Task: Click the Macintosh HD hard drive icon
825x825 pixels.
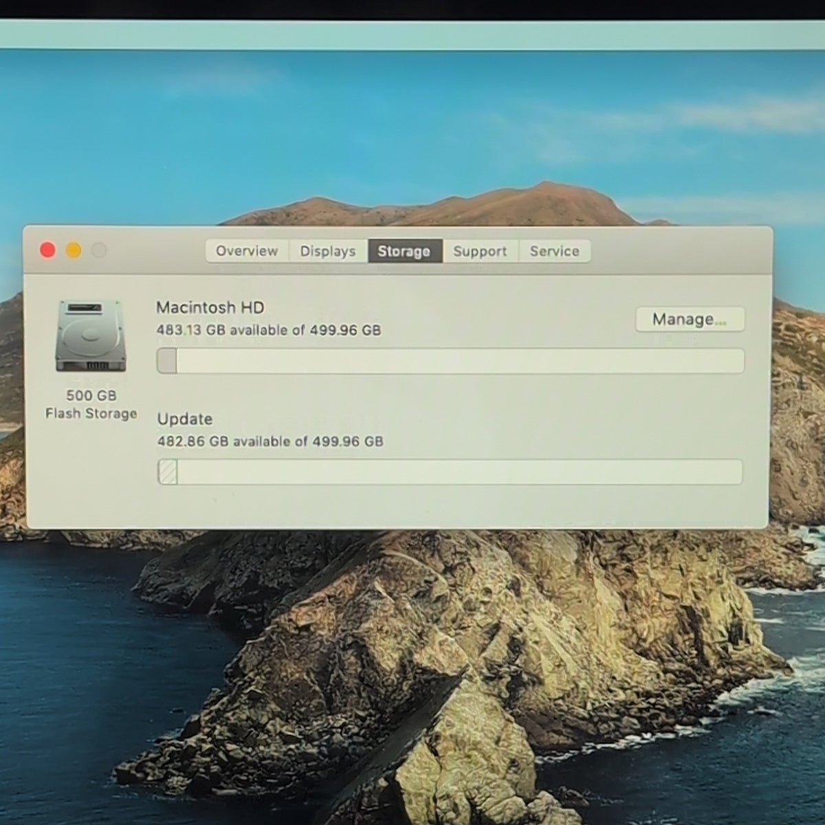Action: (91, 336)
